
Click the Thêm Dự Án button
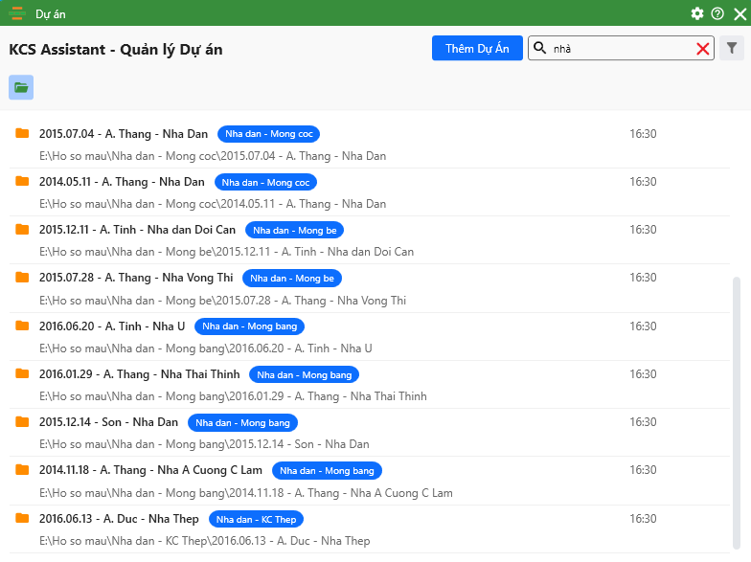pyautogui.click(x=477, y=49)
